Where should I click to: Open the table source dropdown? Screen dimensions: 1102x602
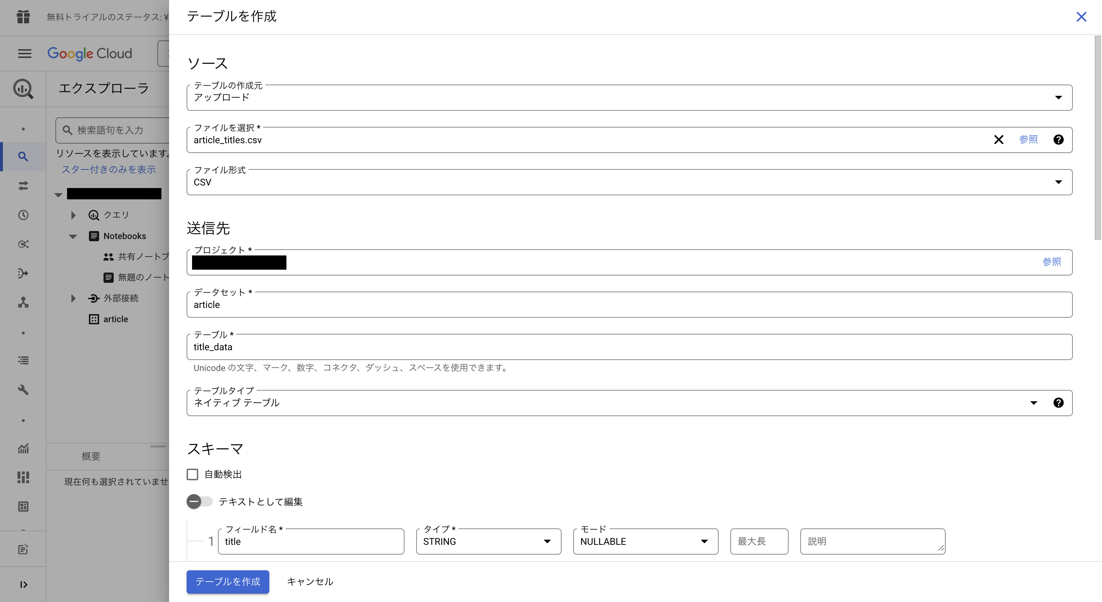point(629,98)
